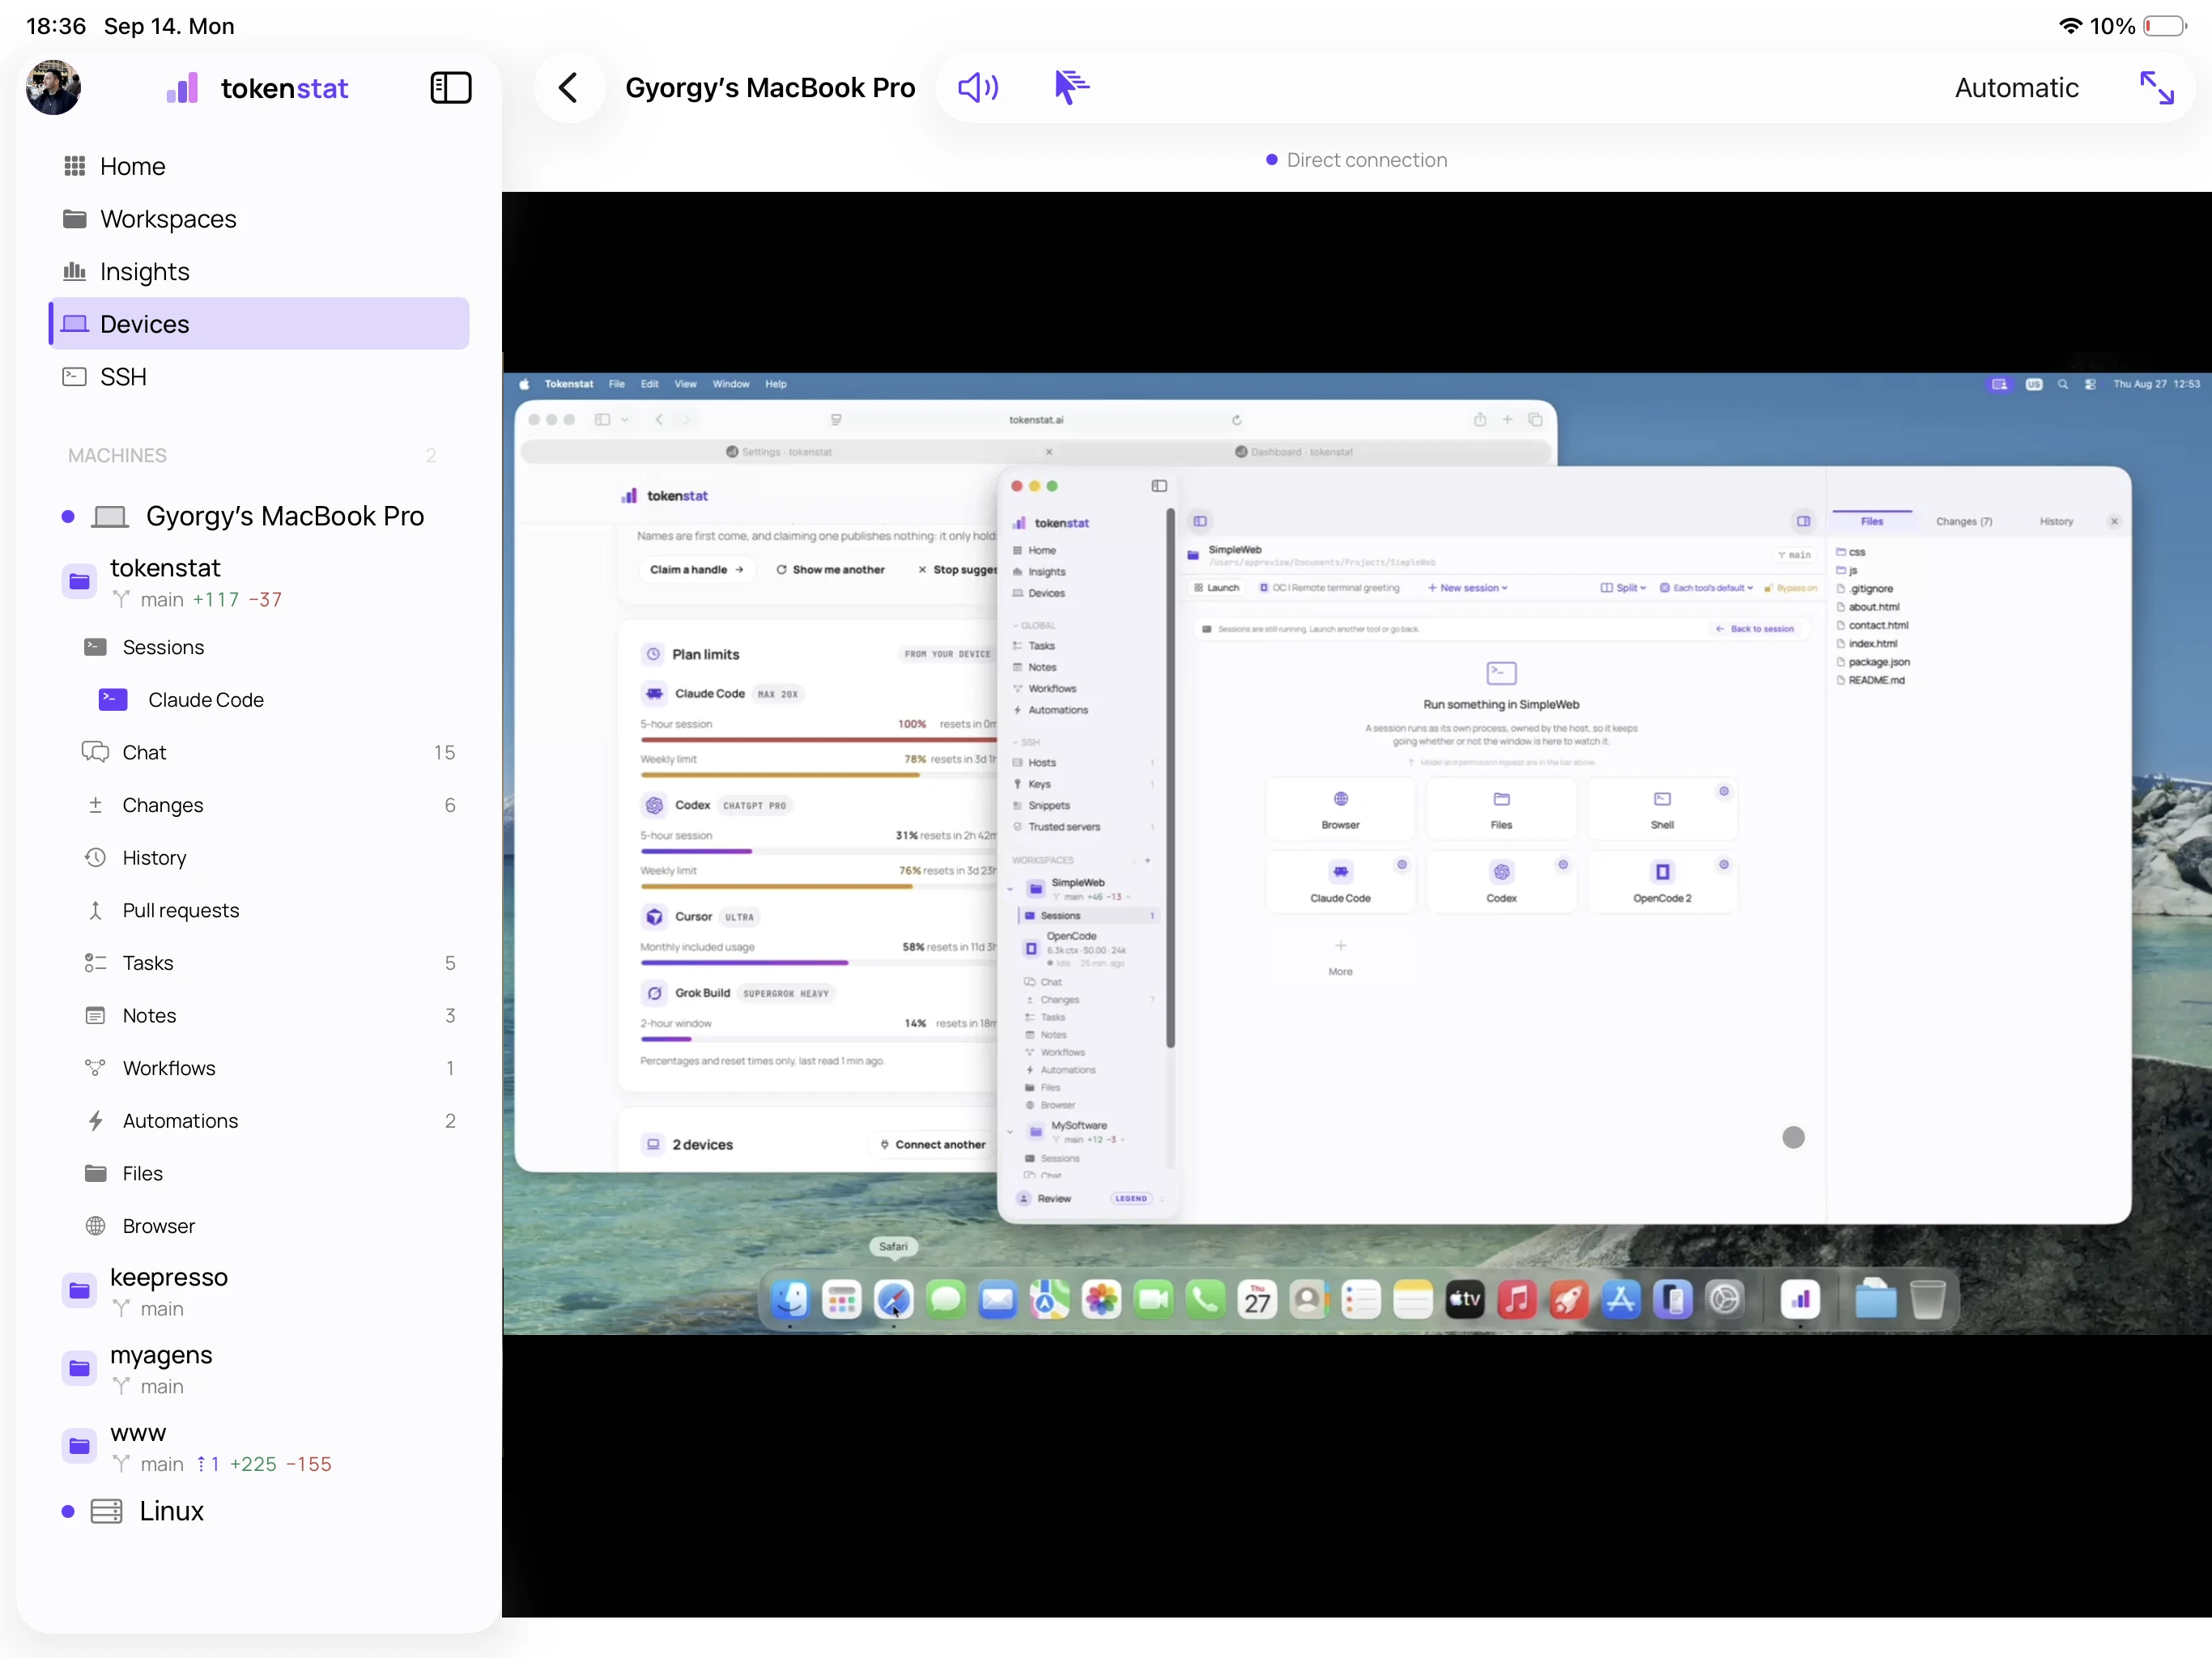Select Gyorgy's MacBook Pro machine
This screenshot has width=2212, height=1658.
point(259,516)
